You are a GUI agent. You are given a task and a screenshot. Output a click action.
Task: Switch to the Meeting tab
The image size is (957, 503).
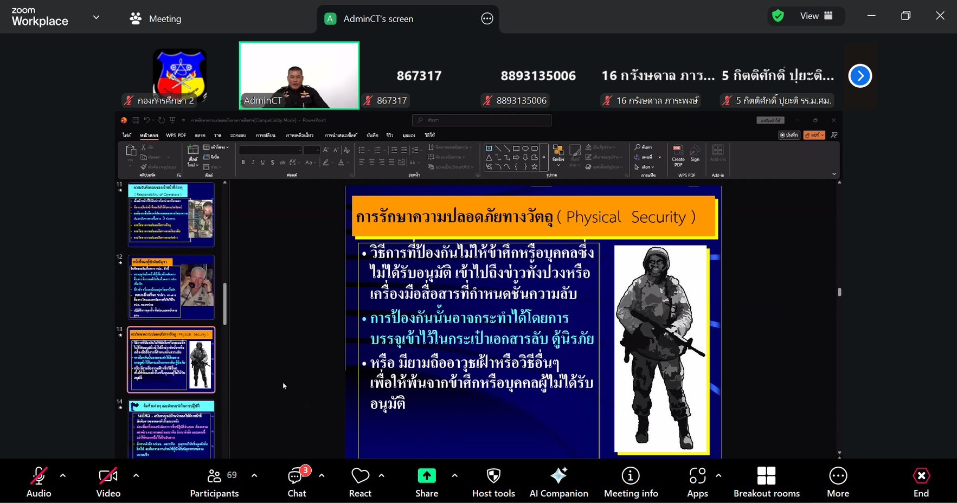pyautogui.click(x=156, y=19)
